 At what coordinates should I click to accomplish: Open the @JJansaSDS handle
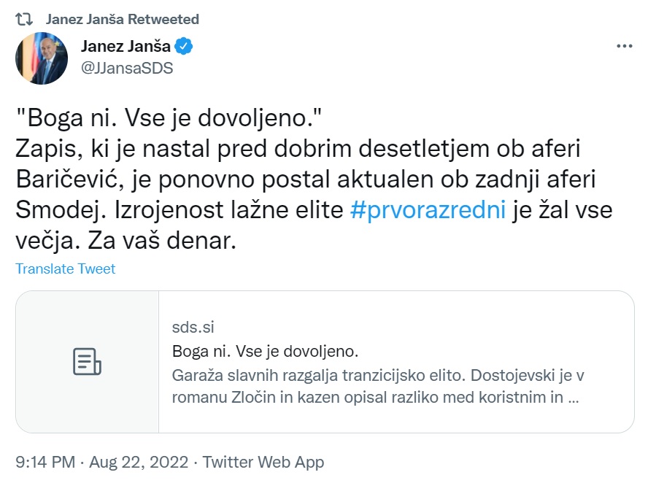(x=126, y=68)
